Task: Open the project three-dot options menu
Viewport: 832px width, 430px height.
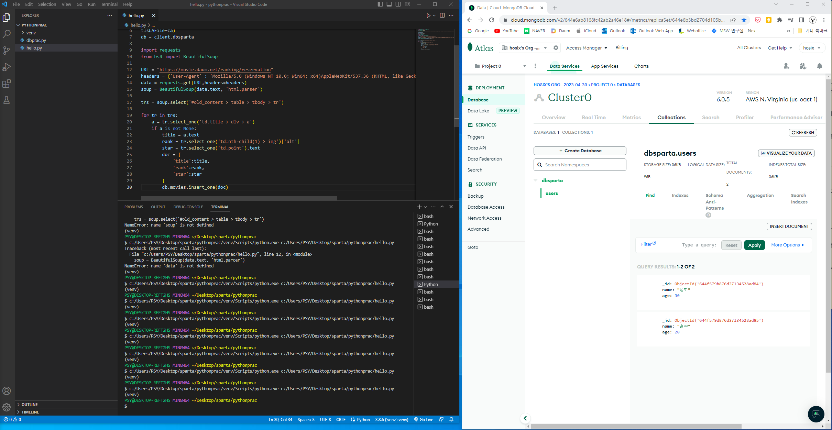Action: pyautogui.click(x=535, y=66)
